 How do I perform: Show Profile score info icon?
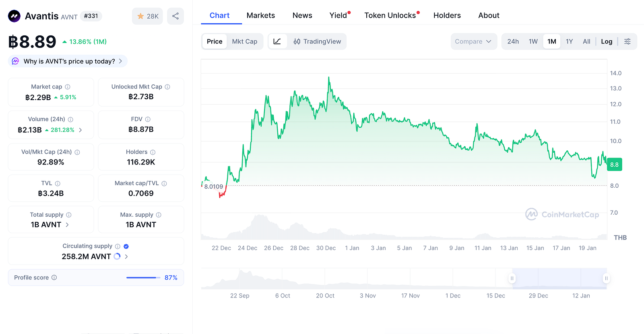click(54, 278)
